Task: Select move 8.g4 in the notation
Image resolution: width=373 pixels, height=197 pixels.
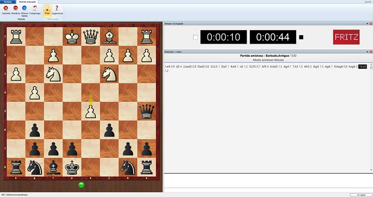Action: [x=316, y=67]
